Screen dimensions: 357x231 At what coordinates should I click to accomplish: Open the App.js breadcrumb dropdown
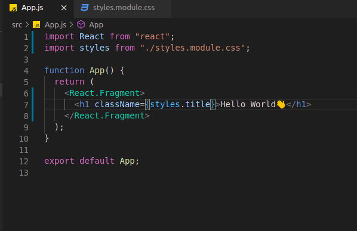coord(56,25)
